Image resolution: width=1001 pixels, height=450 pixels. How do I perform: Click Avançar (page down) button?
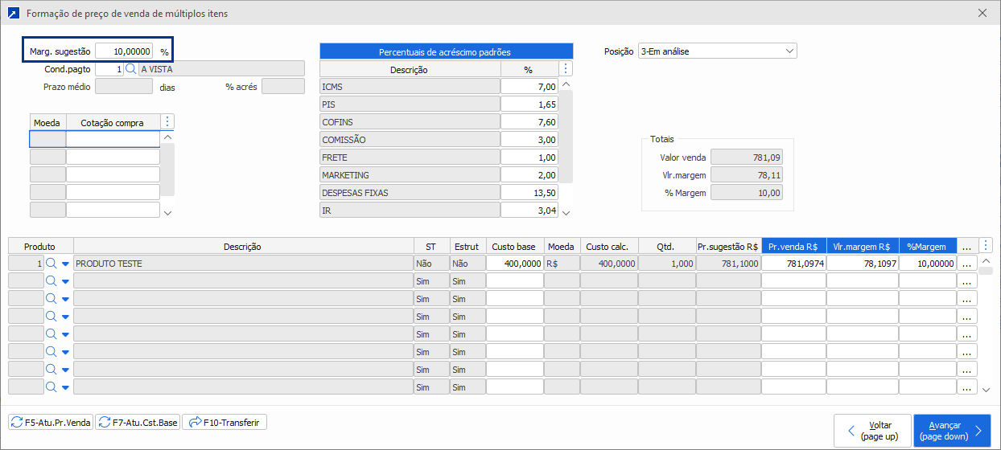pos(951,431)
